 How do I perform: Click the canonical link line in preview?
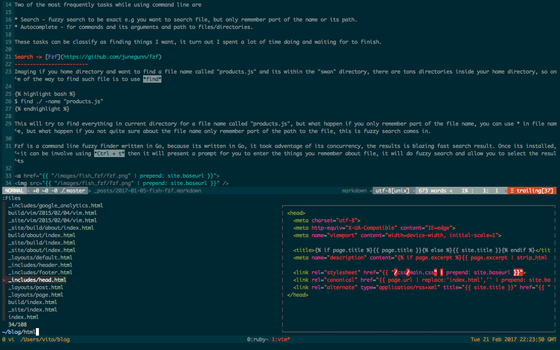pos(422,280)
